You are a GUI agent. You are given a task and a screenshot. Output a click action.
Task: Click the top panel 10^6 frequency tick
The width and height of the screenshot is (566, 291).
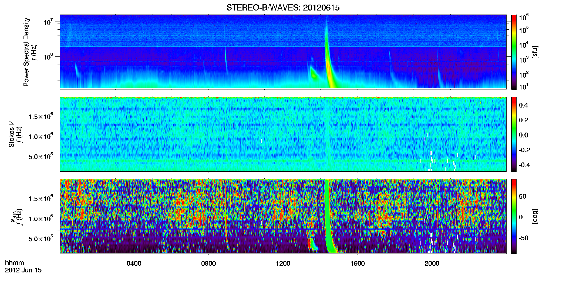pyautogui.click(x=49, y=57)
